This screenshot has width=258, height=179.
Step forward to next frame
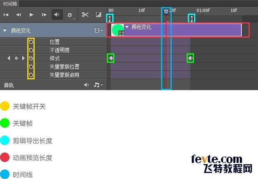click(44, 14)
